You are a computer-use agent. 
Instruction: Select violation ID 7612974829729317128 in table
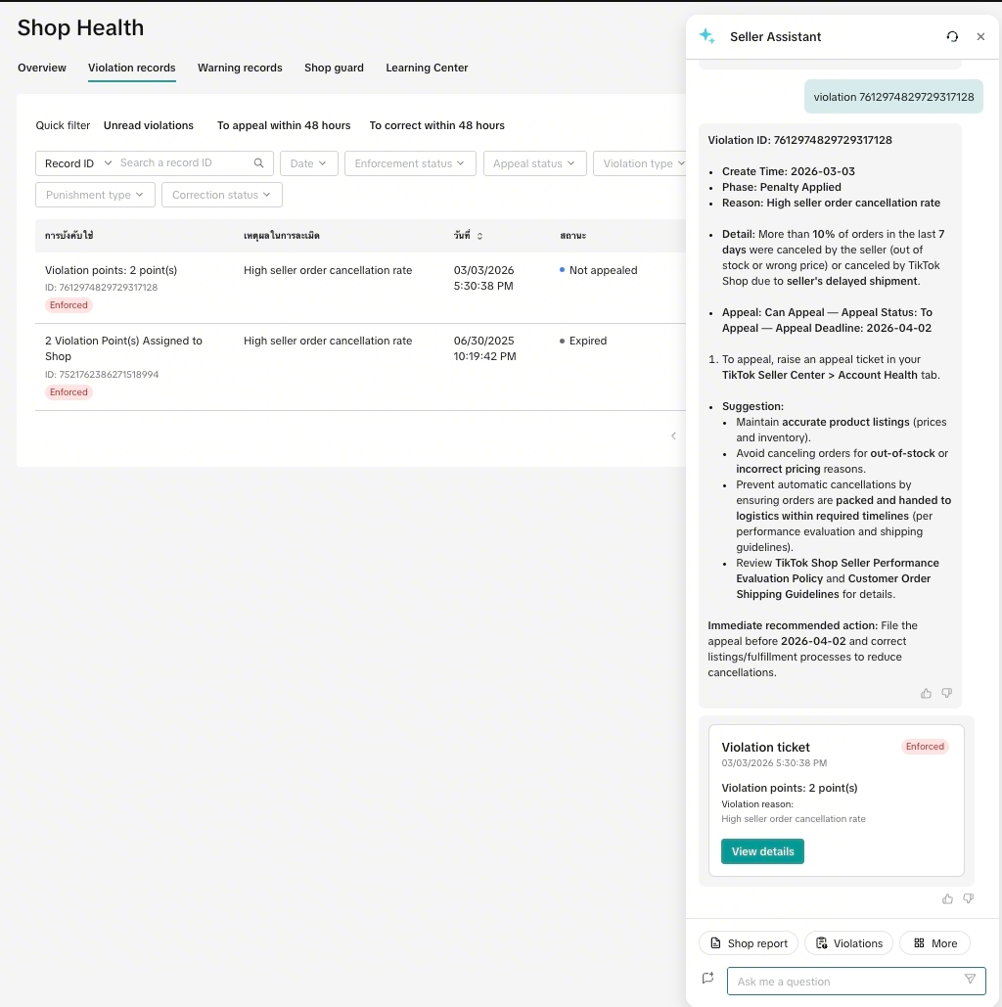[x=101, y=288]
